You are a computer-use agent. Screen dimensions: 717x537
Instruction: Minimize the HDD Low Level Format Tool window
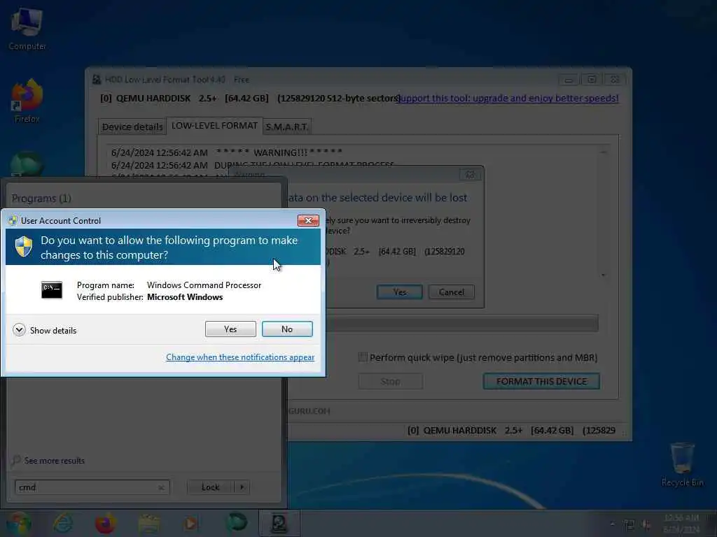click(569, 80)
